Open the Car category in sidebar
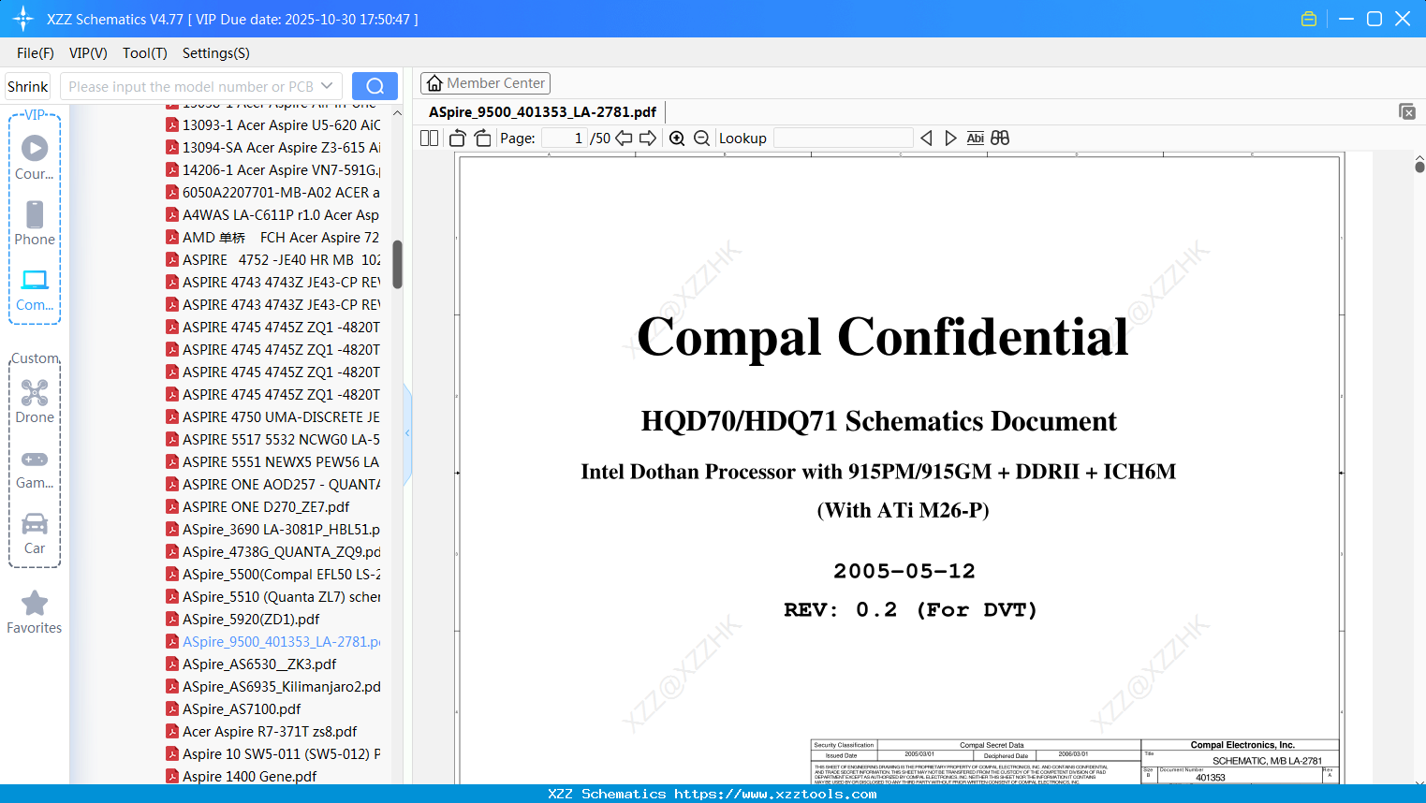The image size is (1426, 803). point(35,533)
